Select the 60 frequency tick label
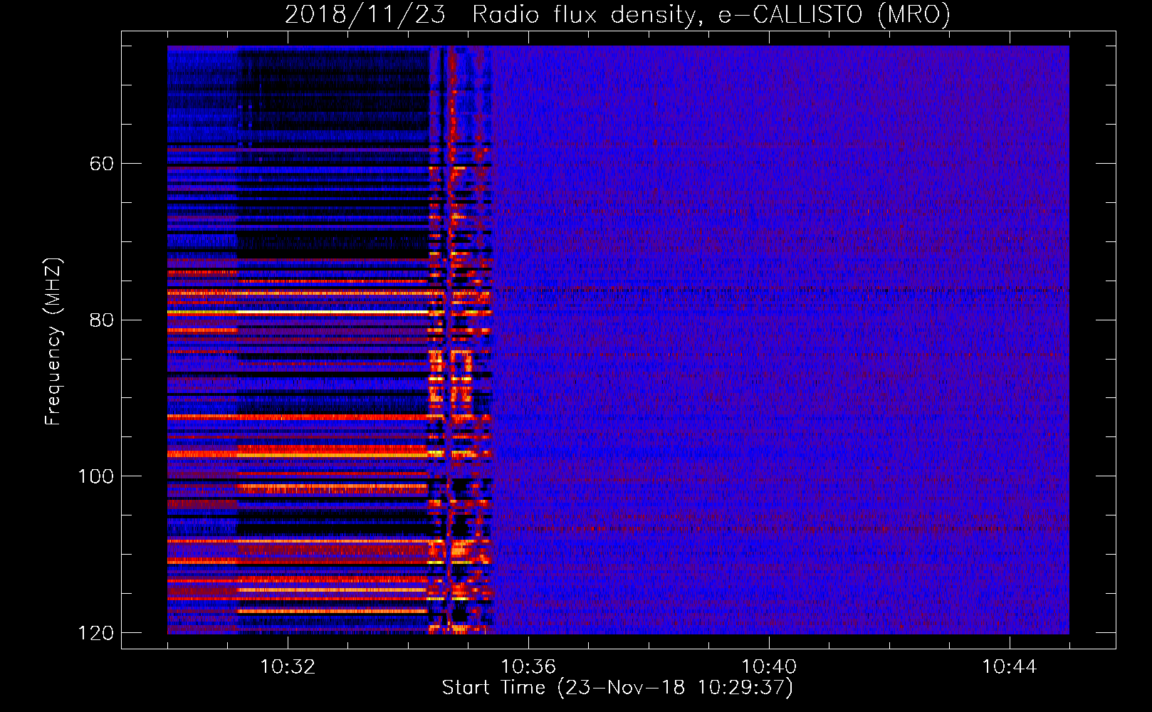The height and width of the screenshot is (712, 1152). point(102,164)
